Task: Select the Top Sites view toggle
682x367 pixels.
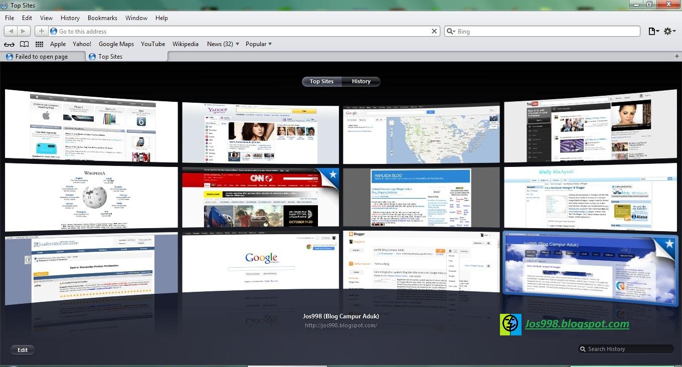Action: click(321, 81)
